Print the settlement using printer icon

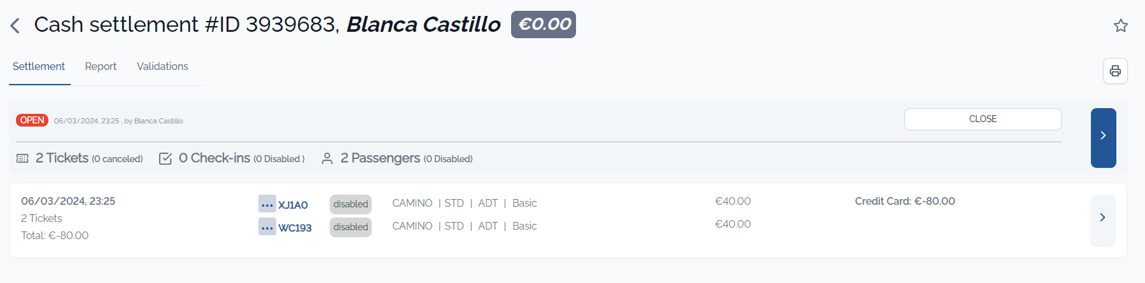[x=1115, y=71]
